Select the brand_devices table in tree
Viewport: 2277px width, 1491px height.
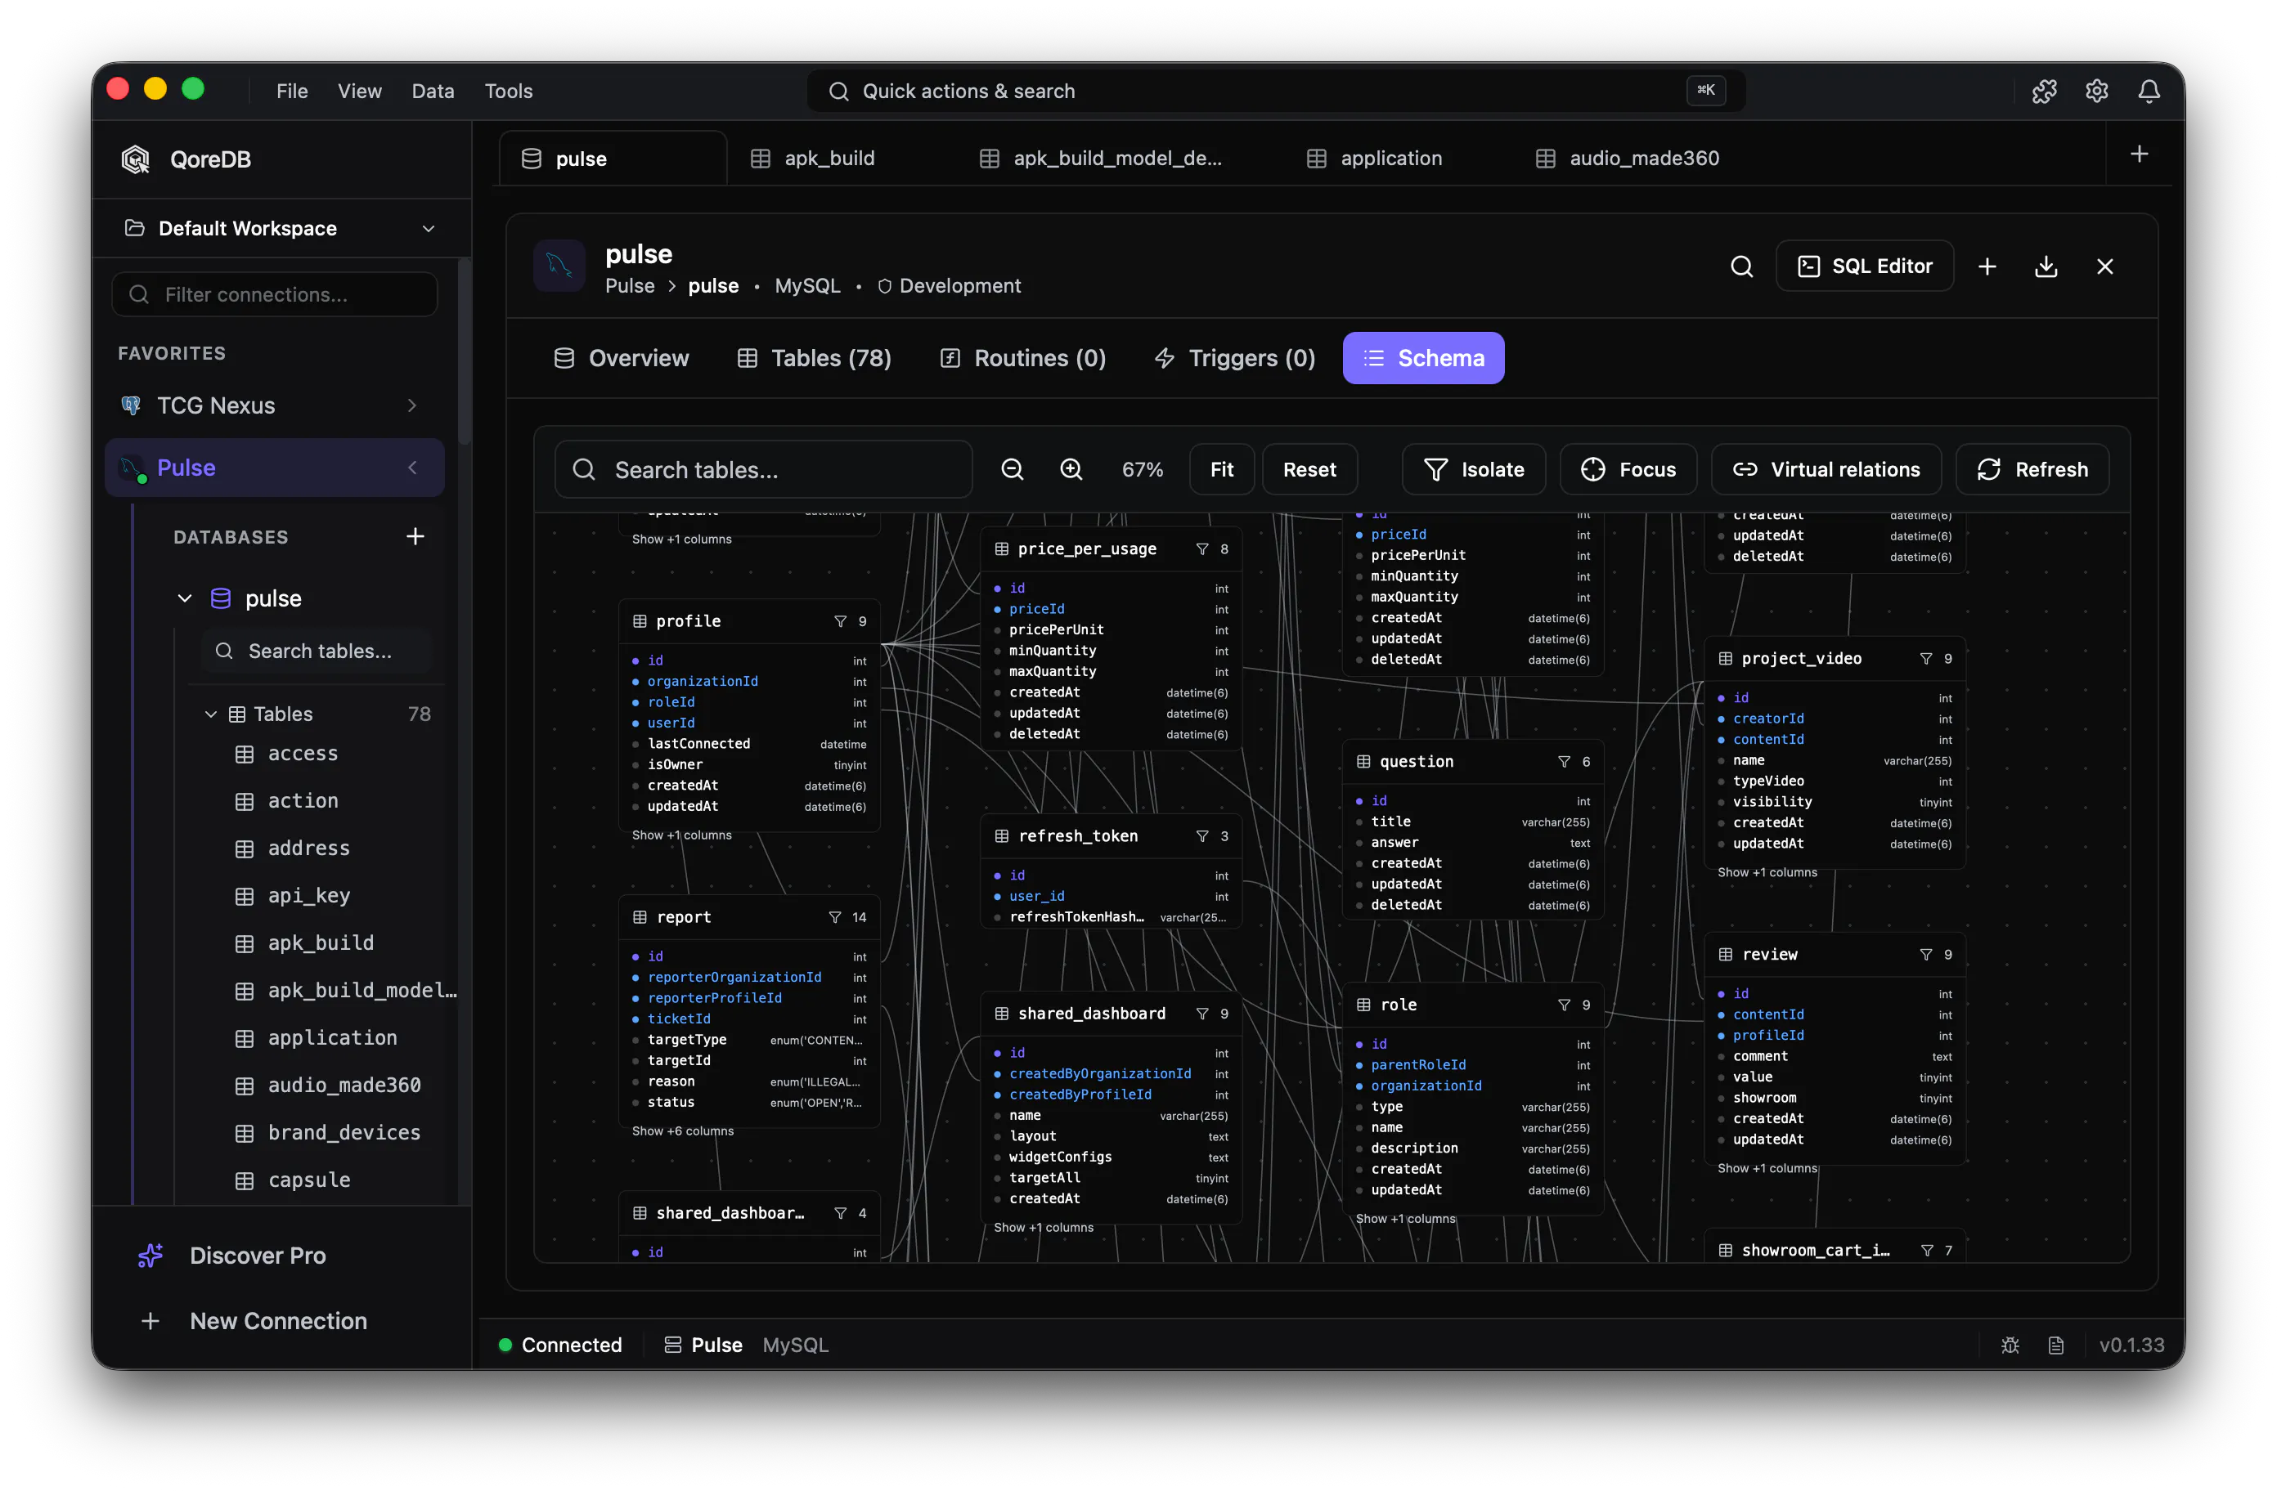344,1133
